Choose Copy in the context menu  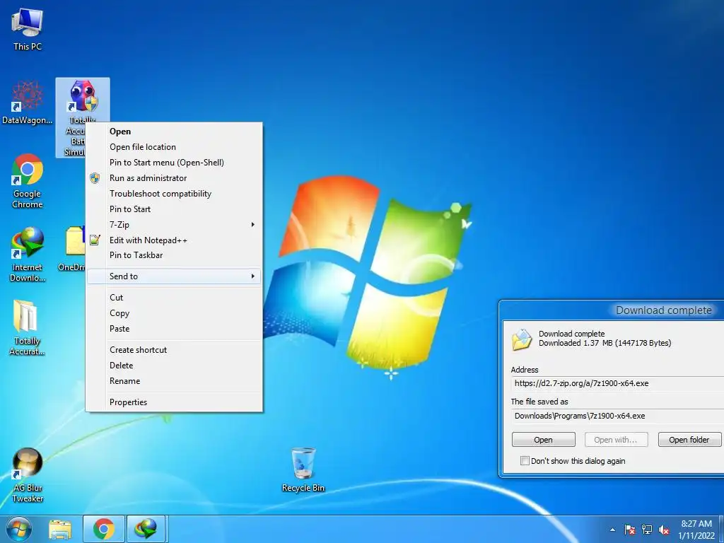(x=174, y=313)
